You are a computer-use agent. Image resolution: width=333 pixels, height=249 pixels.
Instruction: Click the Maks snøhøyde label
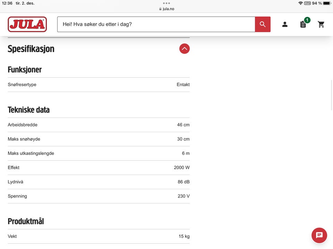tap(24, 139)
